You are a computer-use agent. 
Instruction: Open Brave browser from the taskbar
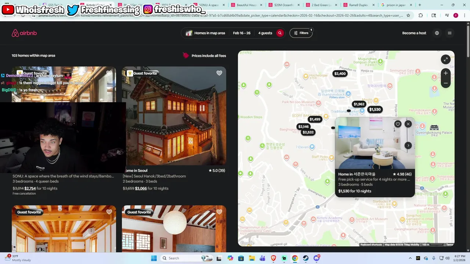click(273, 258)
